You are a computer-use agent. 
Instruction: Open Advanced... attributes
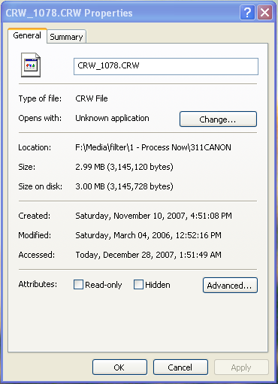coord(230,285)
